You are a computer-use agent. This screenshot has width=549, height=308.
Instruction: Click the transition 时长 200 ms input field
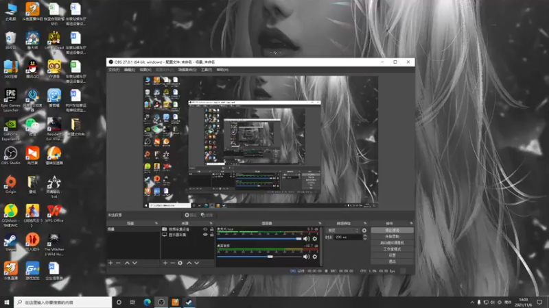point(348,237)
